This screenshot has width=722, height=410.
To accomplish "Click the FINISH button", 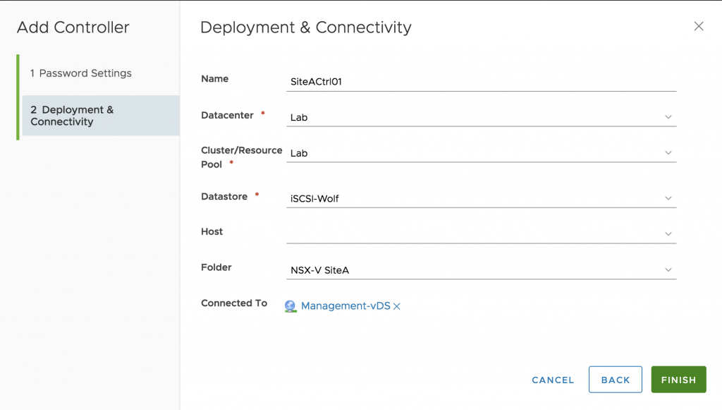I will pos(678,380).
